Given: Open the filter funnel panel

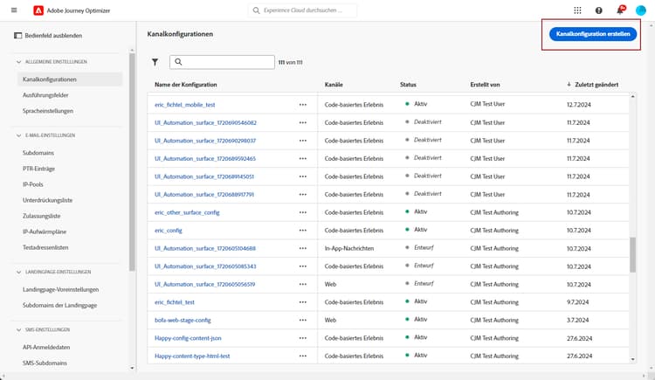Looking at the screenshot, I should [155, 63].
